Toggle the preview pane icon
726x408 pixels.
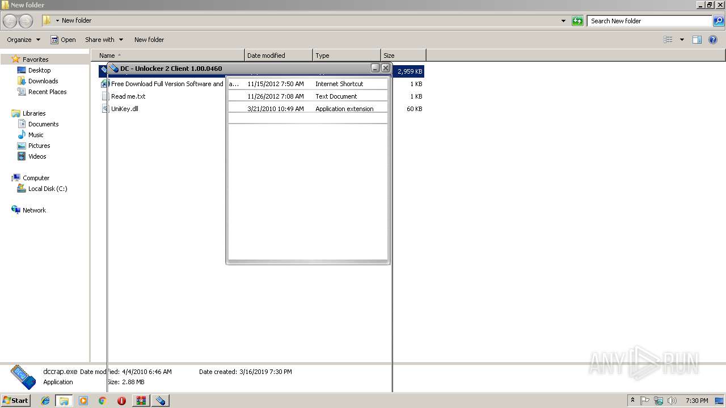[697, 40]
